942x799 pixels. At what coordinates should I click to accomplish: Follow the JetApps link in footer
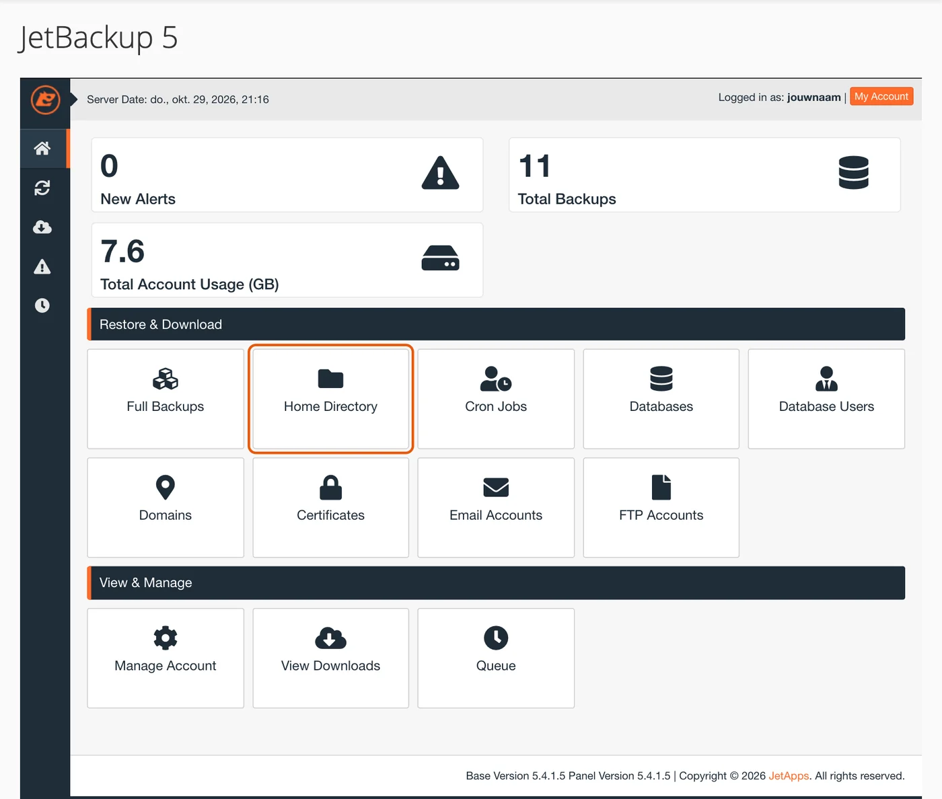click(789, 776)
